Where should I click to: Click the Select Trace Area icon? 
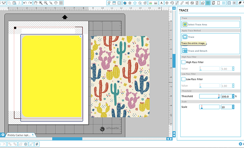(x=185, y=24)
